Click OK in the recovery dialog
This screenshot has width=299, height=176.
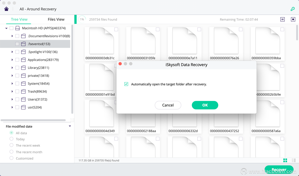[205, 105]
